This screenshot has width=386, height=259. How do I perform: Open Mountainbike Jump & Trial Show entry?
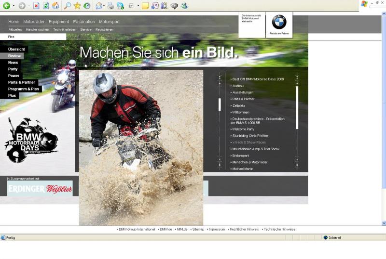[x=256, y=149]
